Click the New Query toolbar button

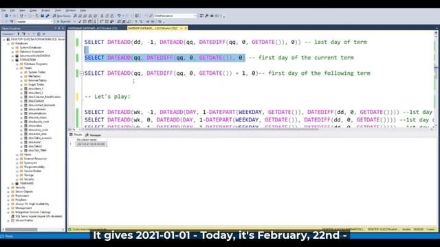coord(62,16)
